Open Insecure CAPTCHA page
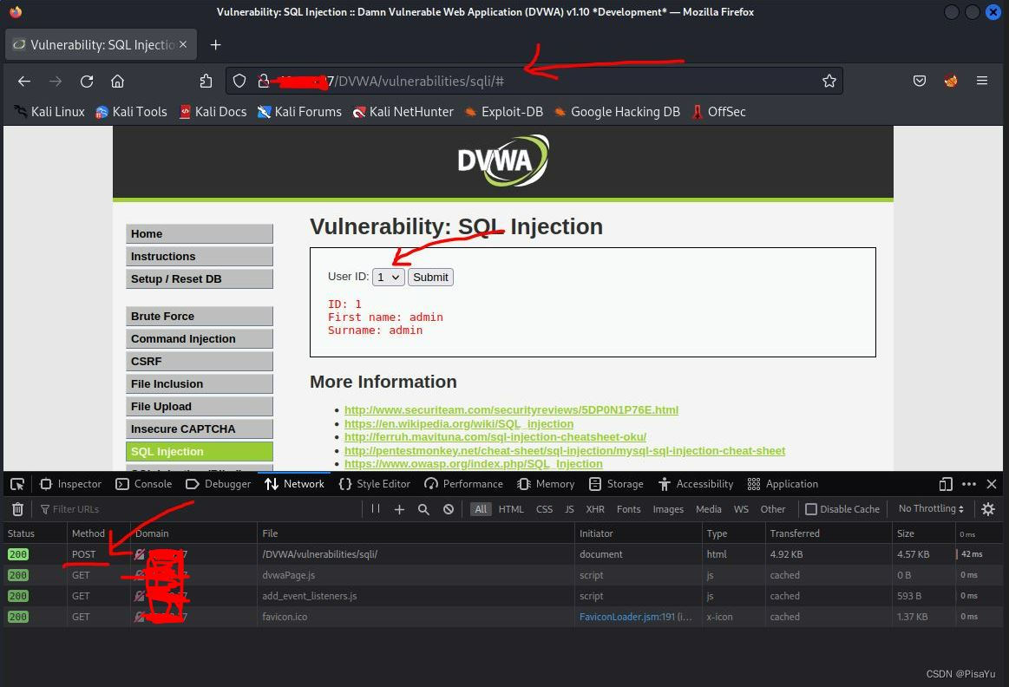Viewport: 1009px width, 687px height. 200,429
